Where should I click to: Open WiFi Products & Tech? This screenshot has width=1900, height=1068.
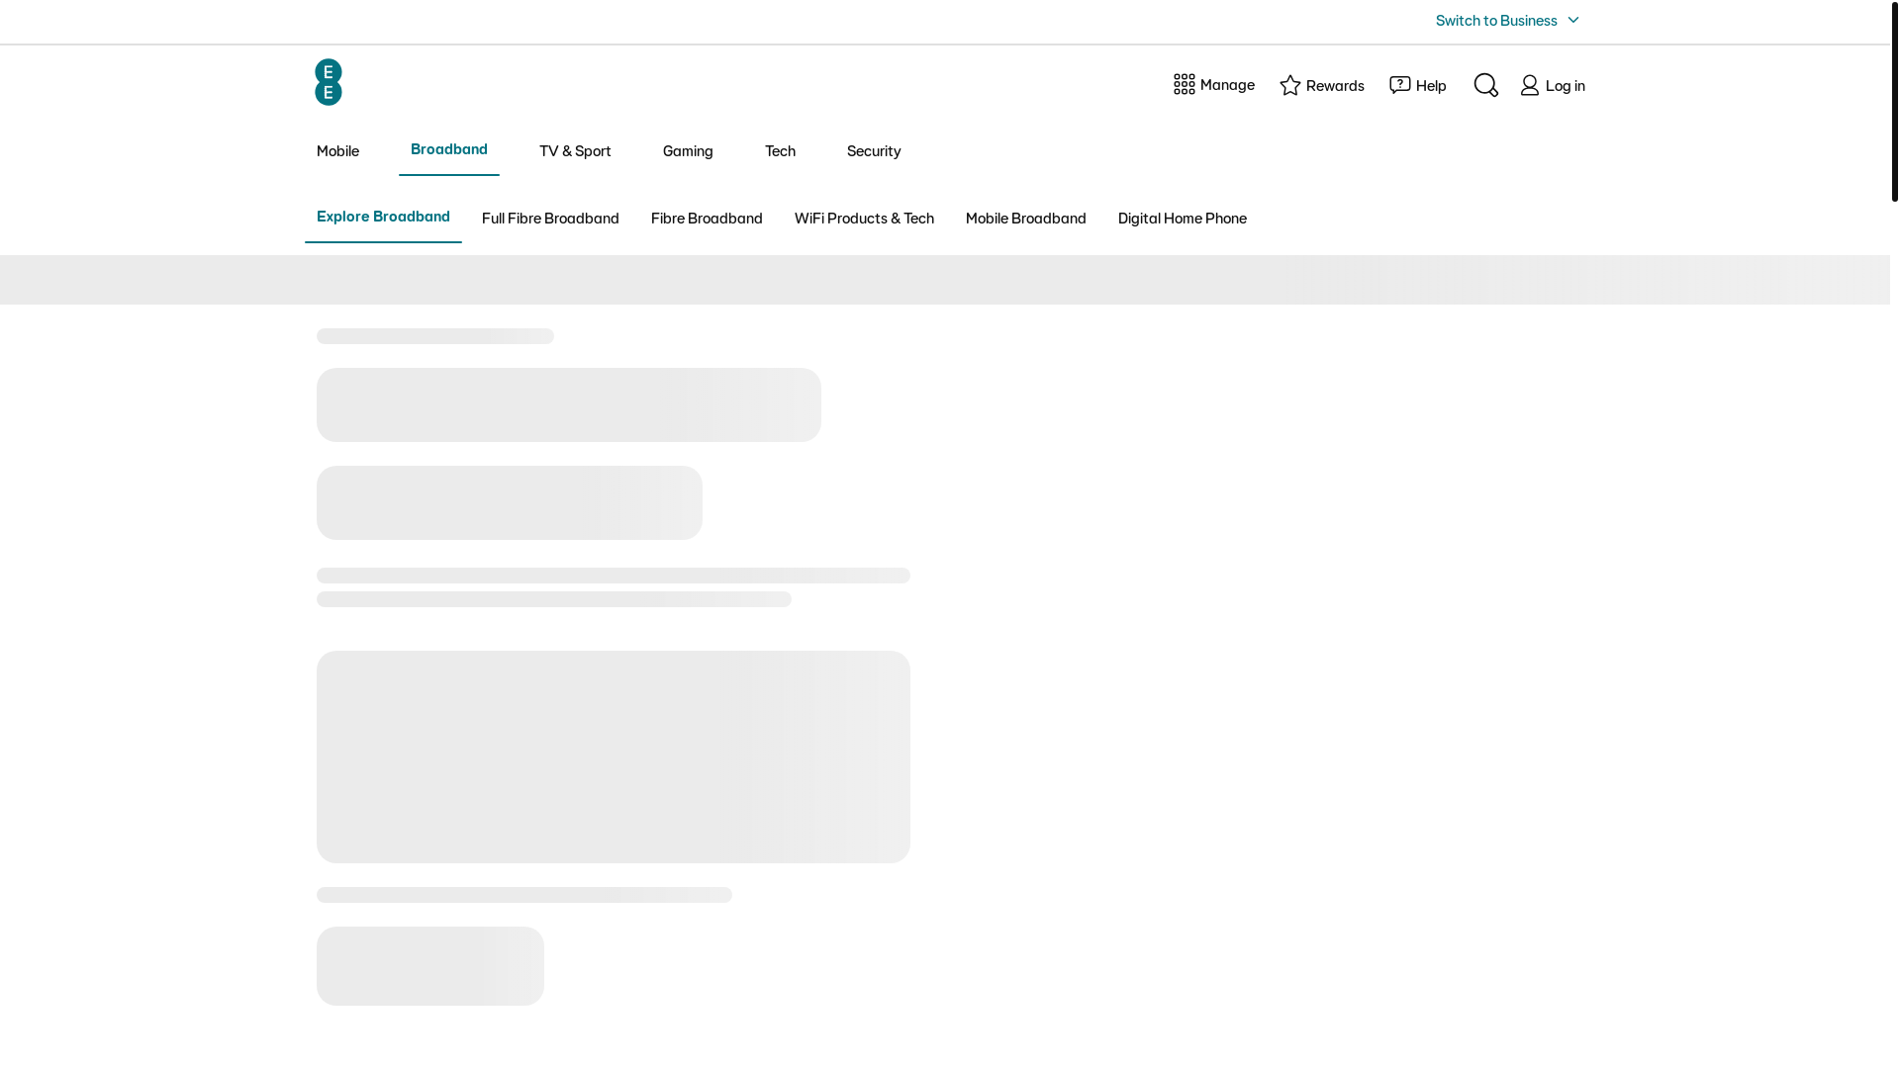pos(864,219)
